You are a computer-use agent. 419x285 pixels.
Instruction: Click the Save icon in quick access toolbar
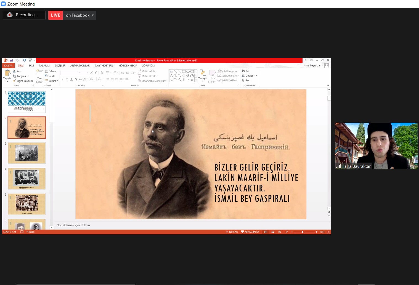coord(11,60)
